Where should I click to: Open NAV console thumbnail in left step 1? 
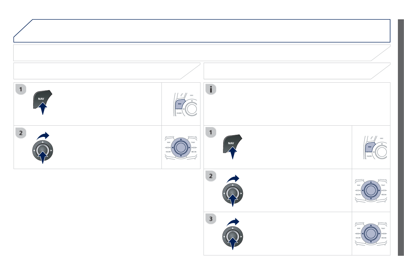coord(181,104)
